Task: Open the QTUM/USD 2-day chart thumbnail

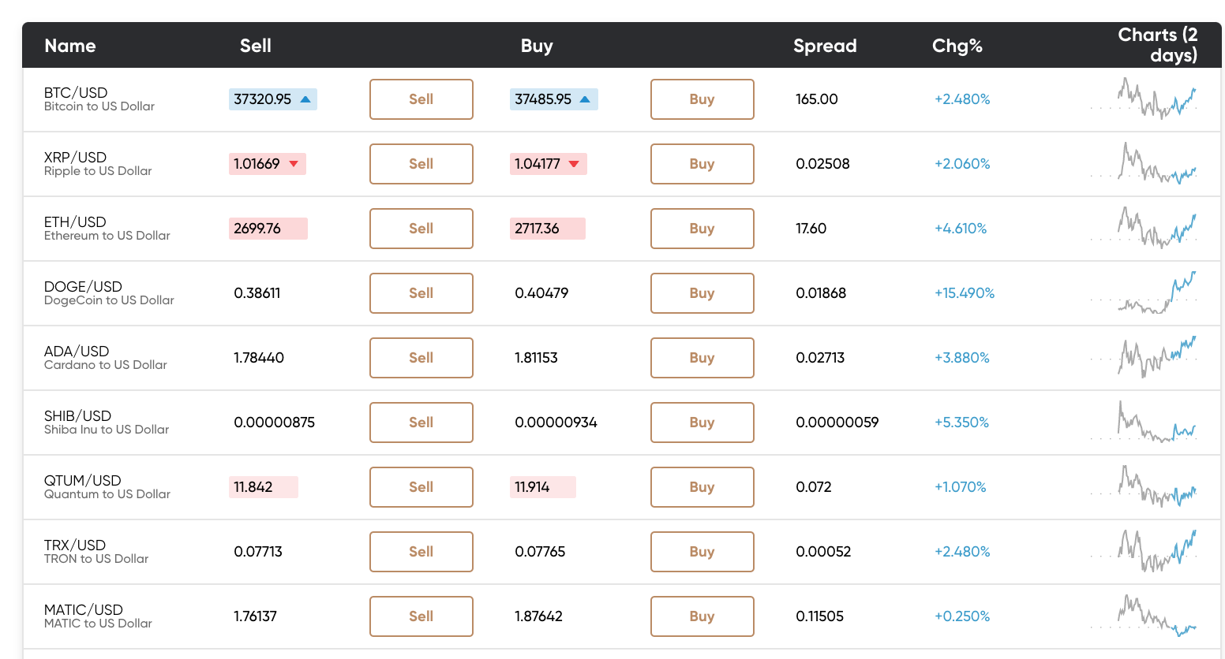Action: (1144, 486)
